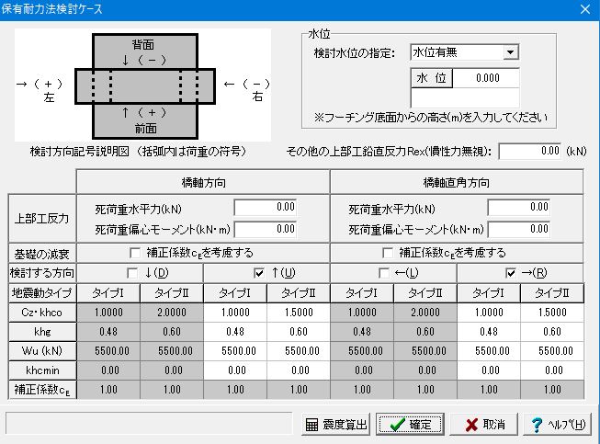600x444 pixels.
Task: Click the empty status message field
Action: [x=149, y=423]
